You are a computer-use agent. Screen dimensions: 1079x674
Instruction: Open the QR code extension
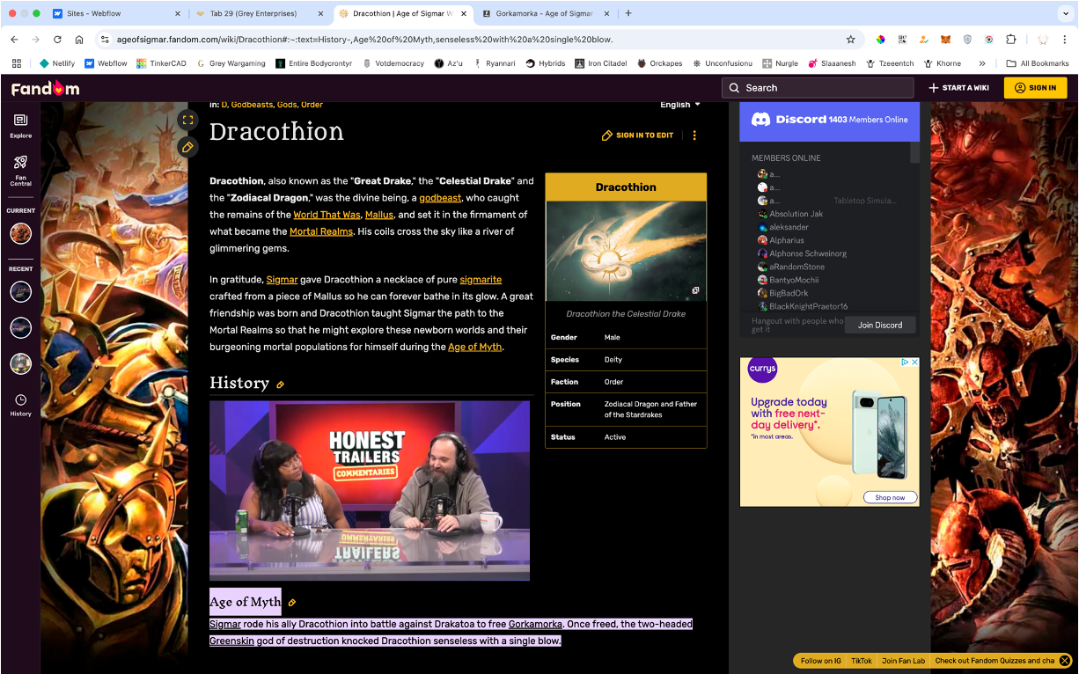(902, 40)
